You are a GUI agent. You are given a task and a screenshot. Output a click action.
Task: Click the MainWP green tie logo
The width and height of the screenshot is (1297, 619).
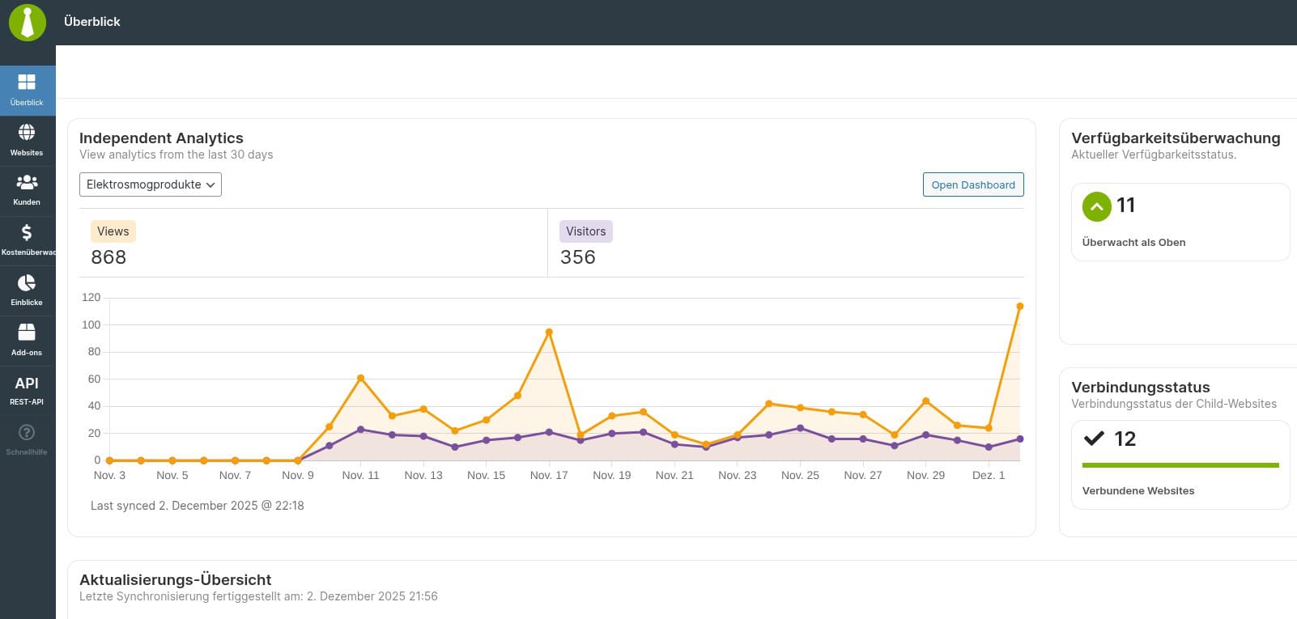tap(28, 22)
